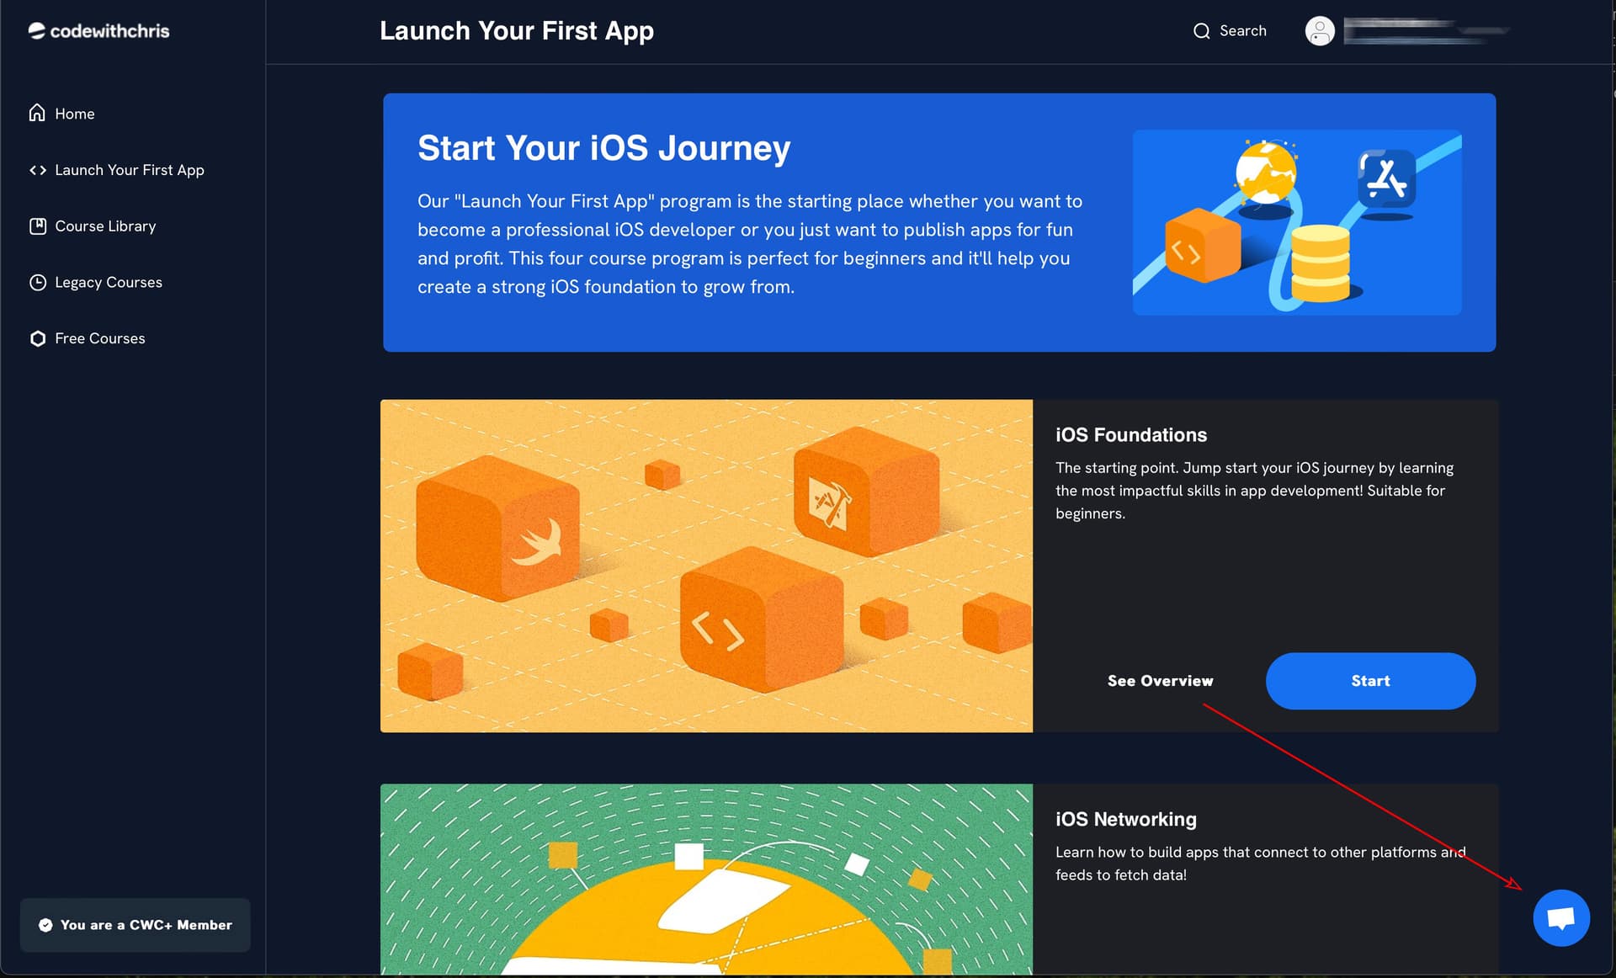Click the Start Your iOS Journey banner illustration

[x=1297, y=222]
